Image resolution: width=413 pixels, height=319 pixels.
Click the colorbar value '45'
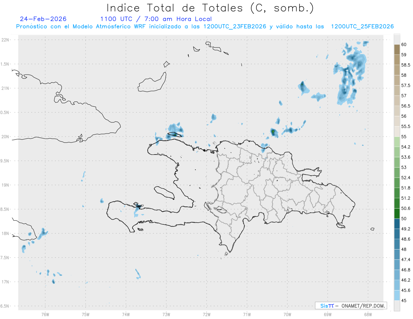click(404, 300)
